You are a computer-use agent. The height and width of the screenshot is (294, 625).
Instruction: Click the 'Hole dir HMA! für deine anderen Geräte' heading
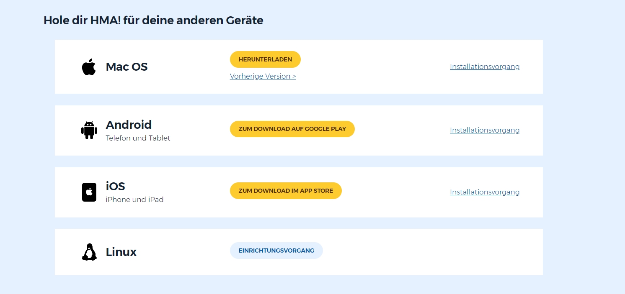pos(153,20)
